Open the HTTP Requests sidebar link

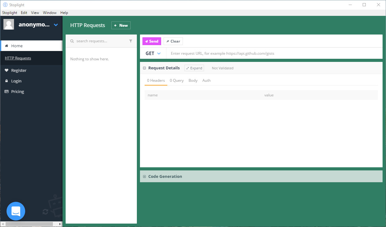(18, 58)
